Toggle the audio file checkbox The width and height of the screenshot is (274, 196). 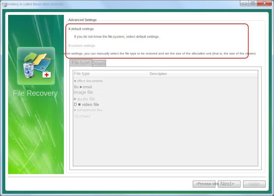(x=75, y=99)
